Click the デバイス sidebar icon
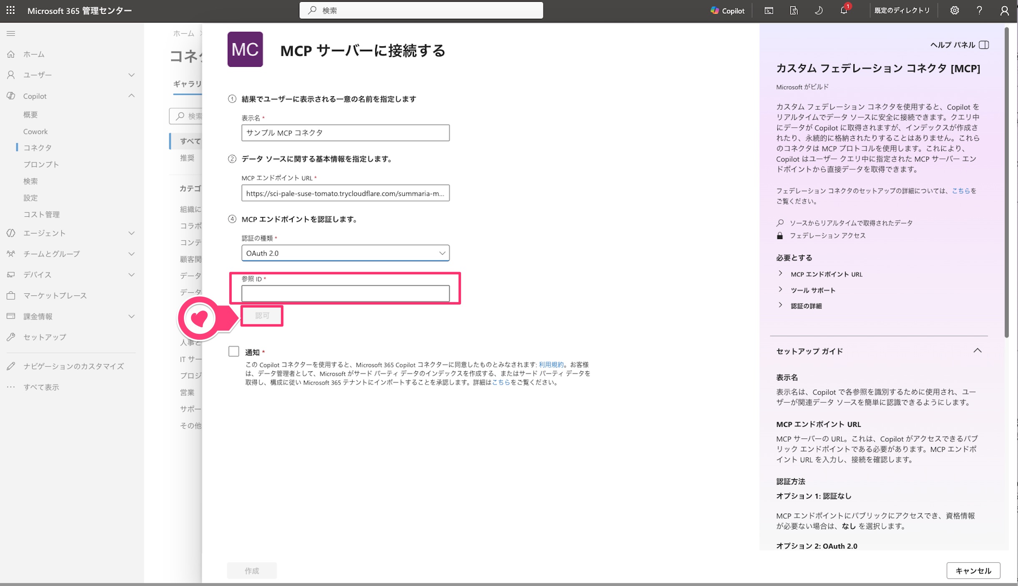The image size is (1018, 586). click(x=11, y=275)
